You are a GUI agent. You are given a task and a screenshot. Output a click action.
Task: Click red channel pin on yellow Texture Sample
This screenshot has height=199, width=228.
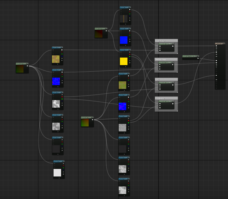[x=130, y=54]
